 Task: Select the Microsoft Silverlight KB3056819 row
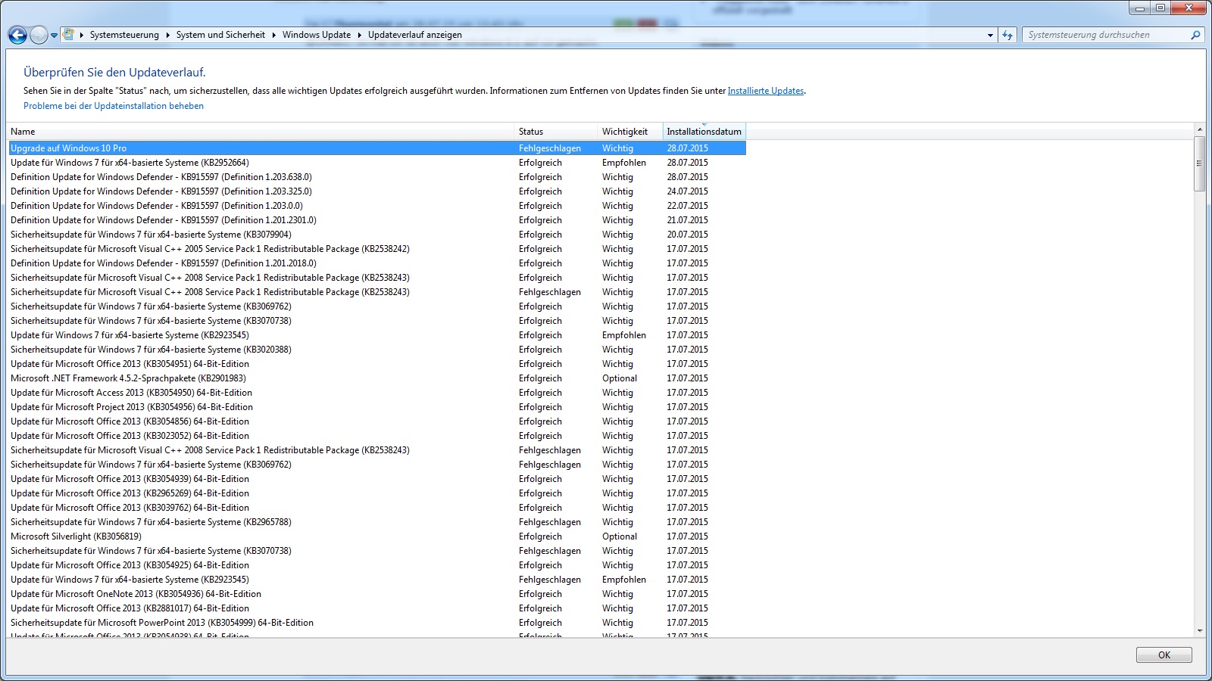pos(377,536)
